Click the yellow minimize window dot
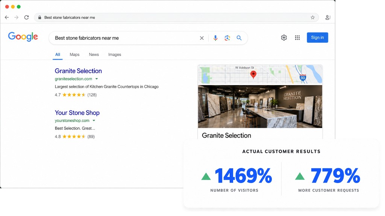 (13, 7)
